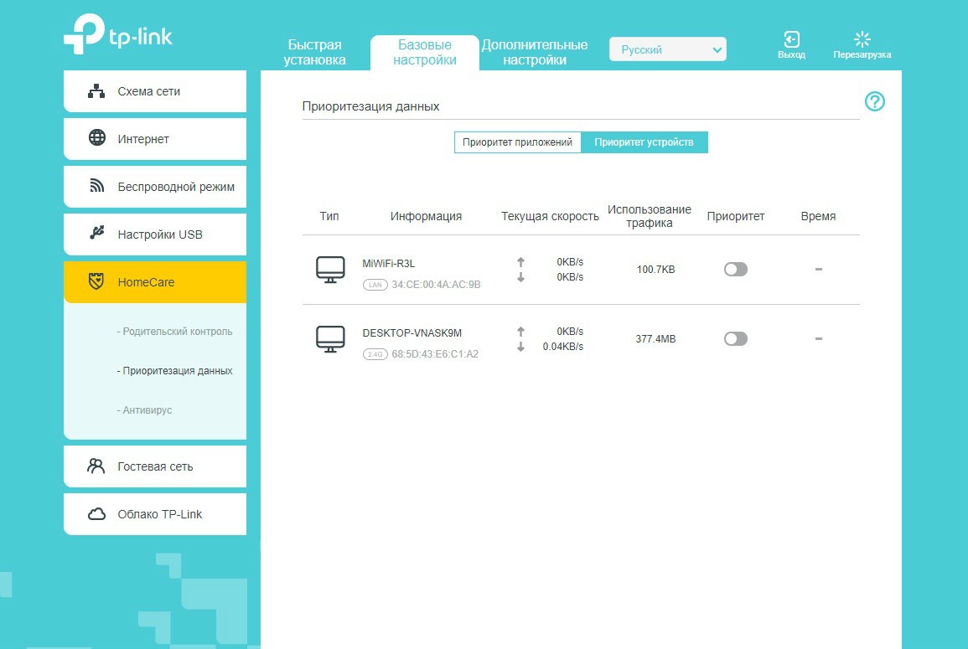The image size is (968, 649).
Task: Enable priority toggle for MiWiFi-R3L
Action: point(735,270)
